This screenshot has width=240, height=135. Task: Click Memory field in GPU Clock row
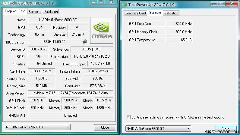(71, 100)
